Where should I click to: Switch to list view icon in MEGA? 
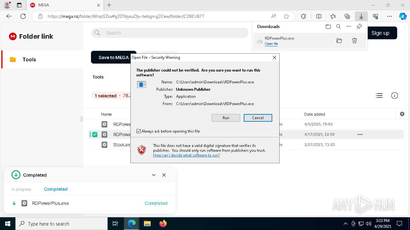coord(379,96)
